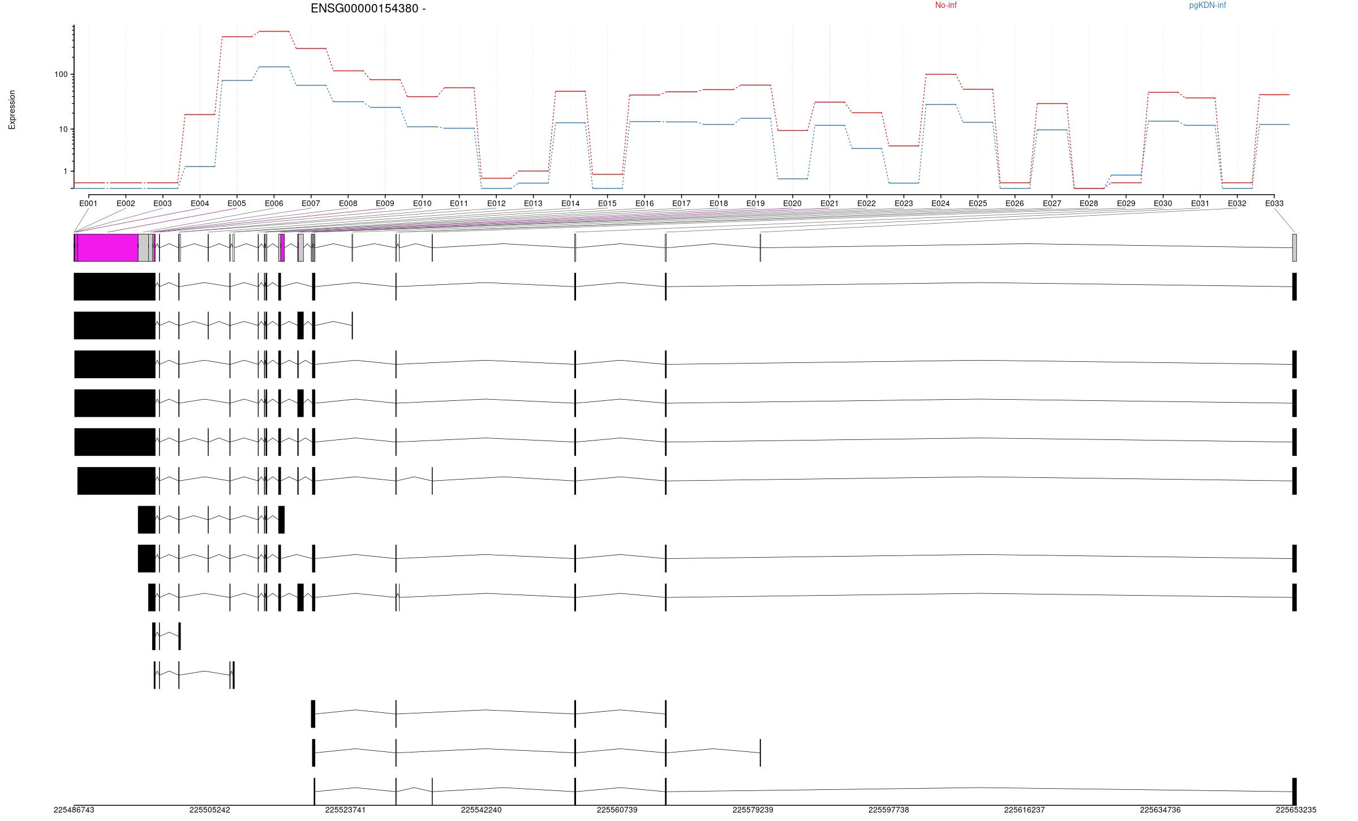The image size is (1358, 821).
Task: Click genomic coordinate 225523741
Action: coord(345,810)
